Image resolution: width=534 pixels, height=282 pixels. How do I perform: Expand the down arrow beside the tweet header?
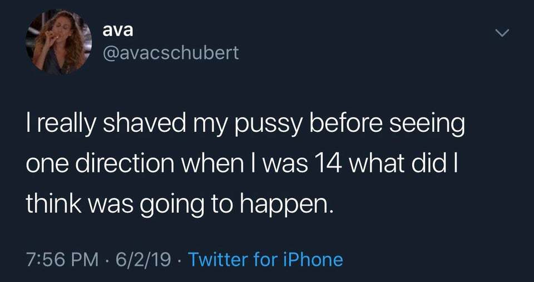coord(501,36)
